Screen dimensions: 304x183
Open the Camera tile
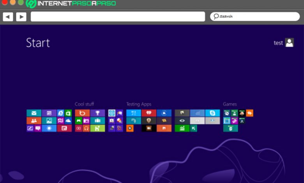pyautogui.click(x=86, y=121)
